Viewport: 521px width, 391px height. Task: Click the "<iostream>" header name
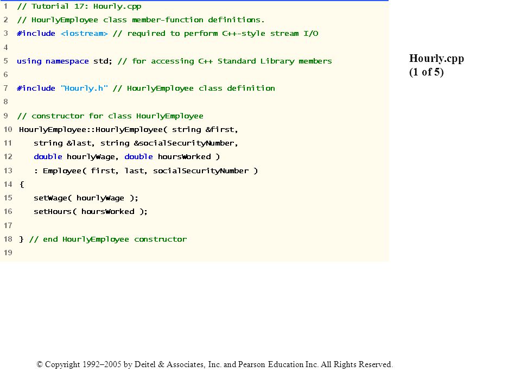85,34
